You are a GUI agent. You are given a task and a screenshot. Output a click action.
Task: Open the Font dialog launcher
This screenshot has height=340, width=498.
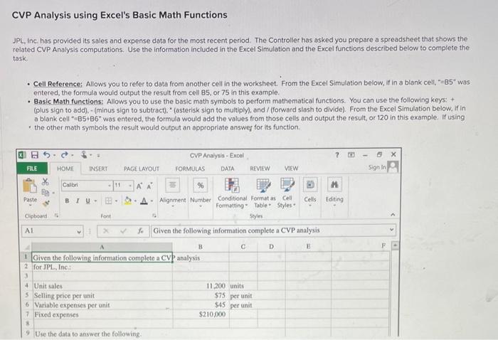154,216
